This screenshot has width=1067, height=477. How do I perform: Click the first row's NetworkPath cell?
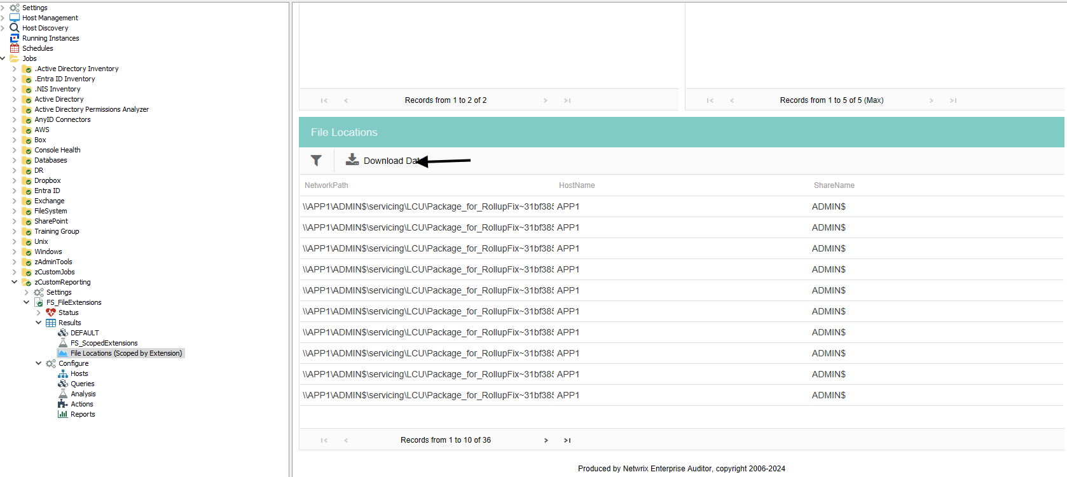pyautogui.click(x=428, y=206)
